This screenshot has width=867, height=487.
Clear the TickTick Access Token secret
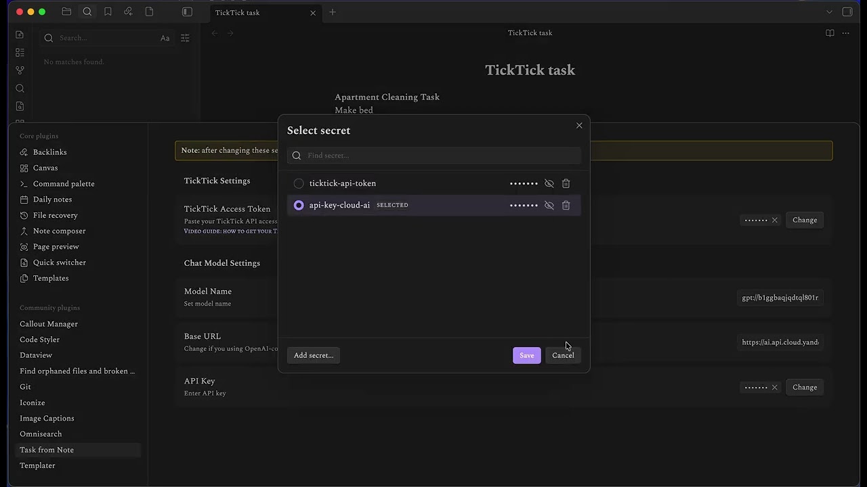(775, 220)
